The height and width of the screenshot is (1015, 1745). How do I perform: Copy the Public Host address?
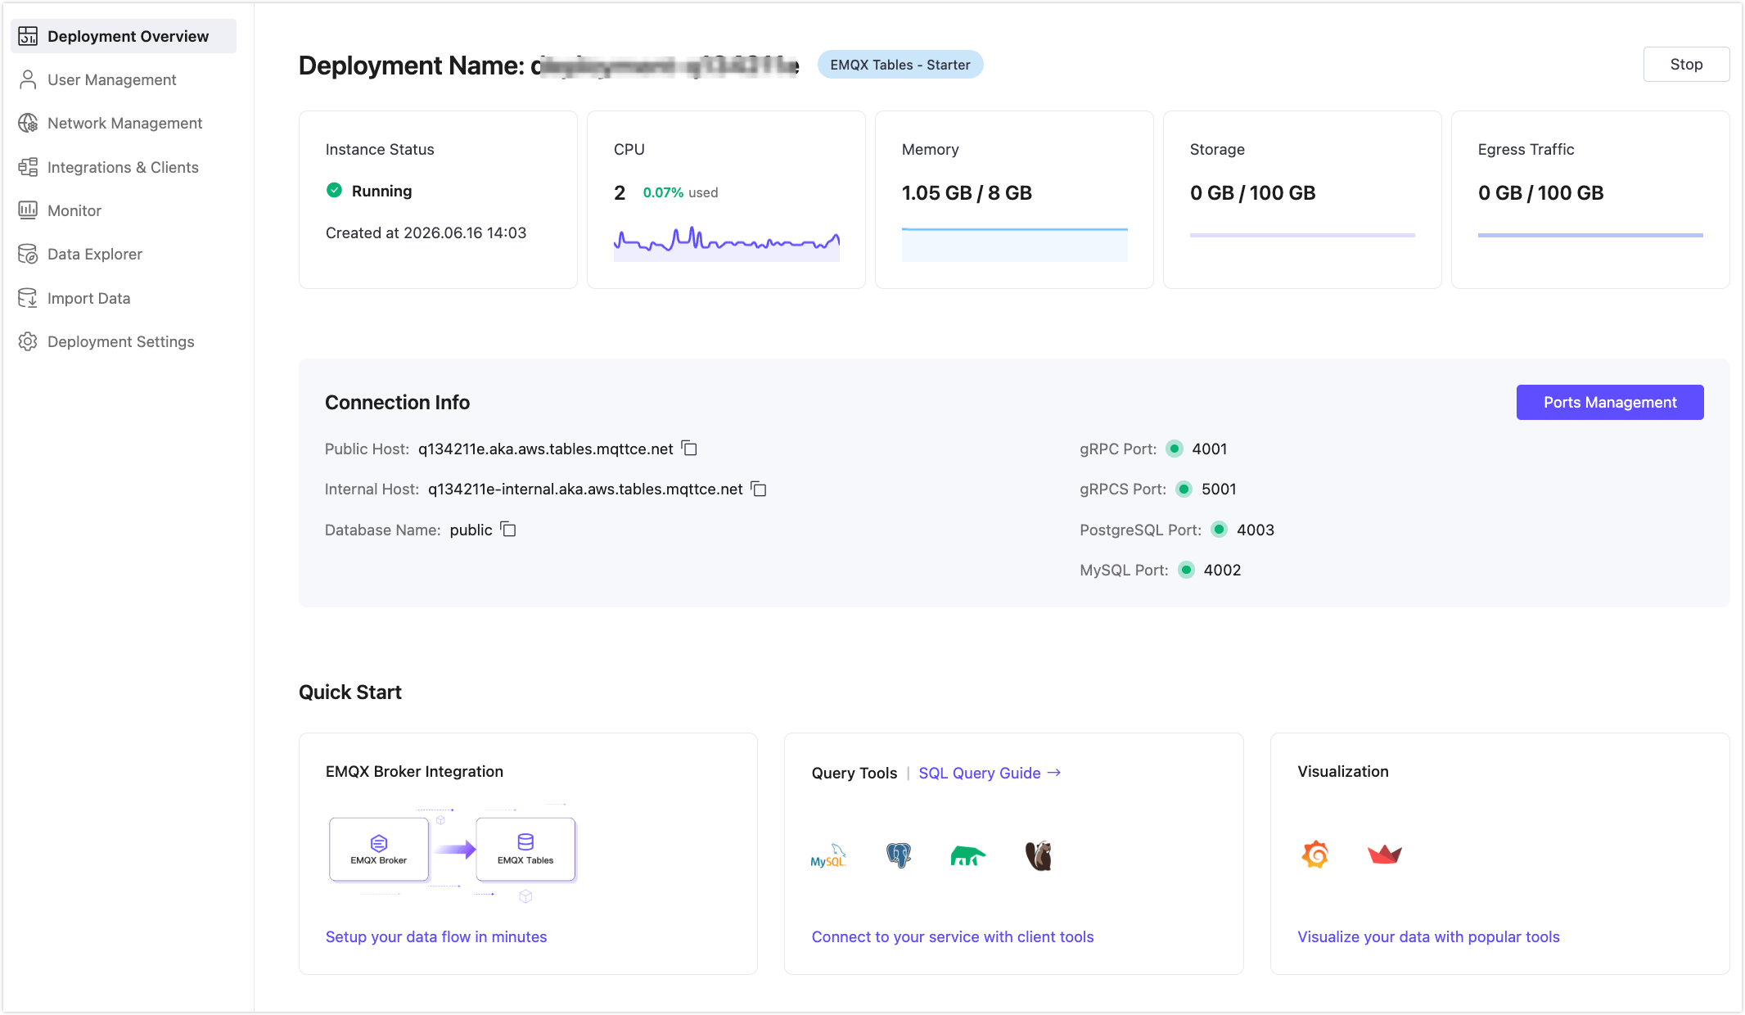click(x=690, y=449)
